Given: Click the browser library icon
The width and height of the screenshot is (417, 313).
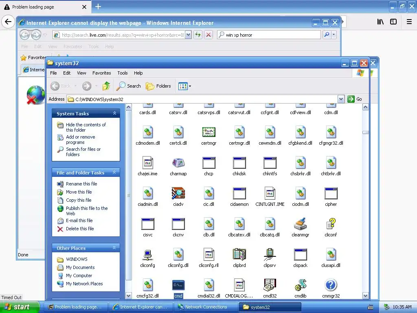Looking at the screenshot, I should (x=380, y=22).
